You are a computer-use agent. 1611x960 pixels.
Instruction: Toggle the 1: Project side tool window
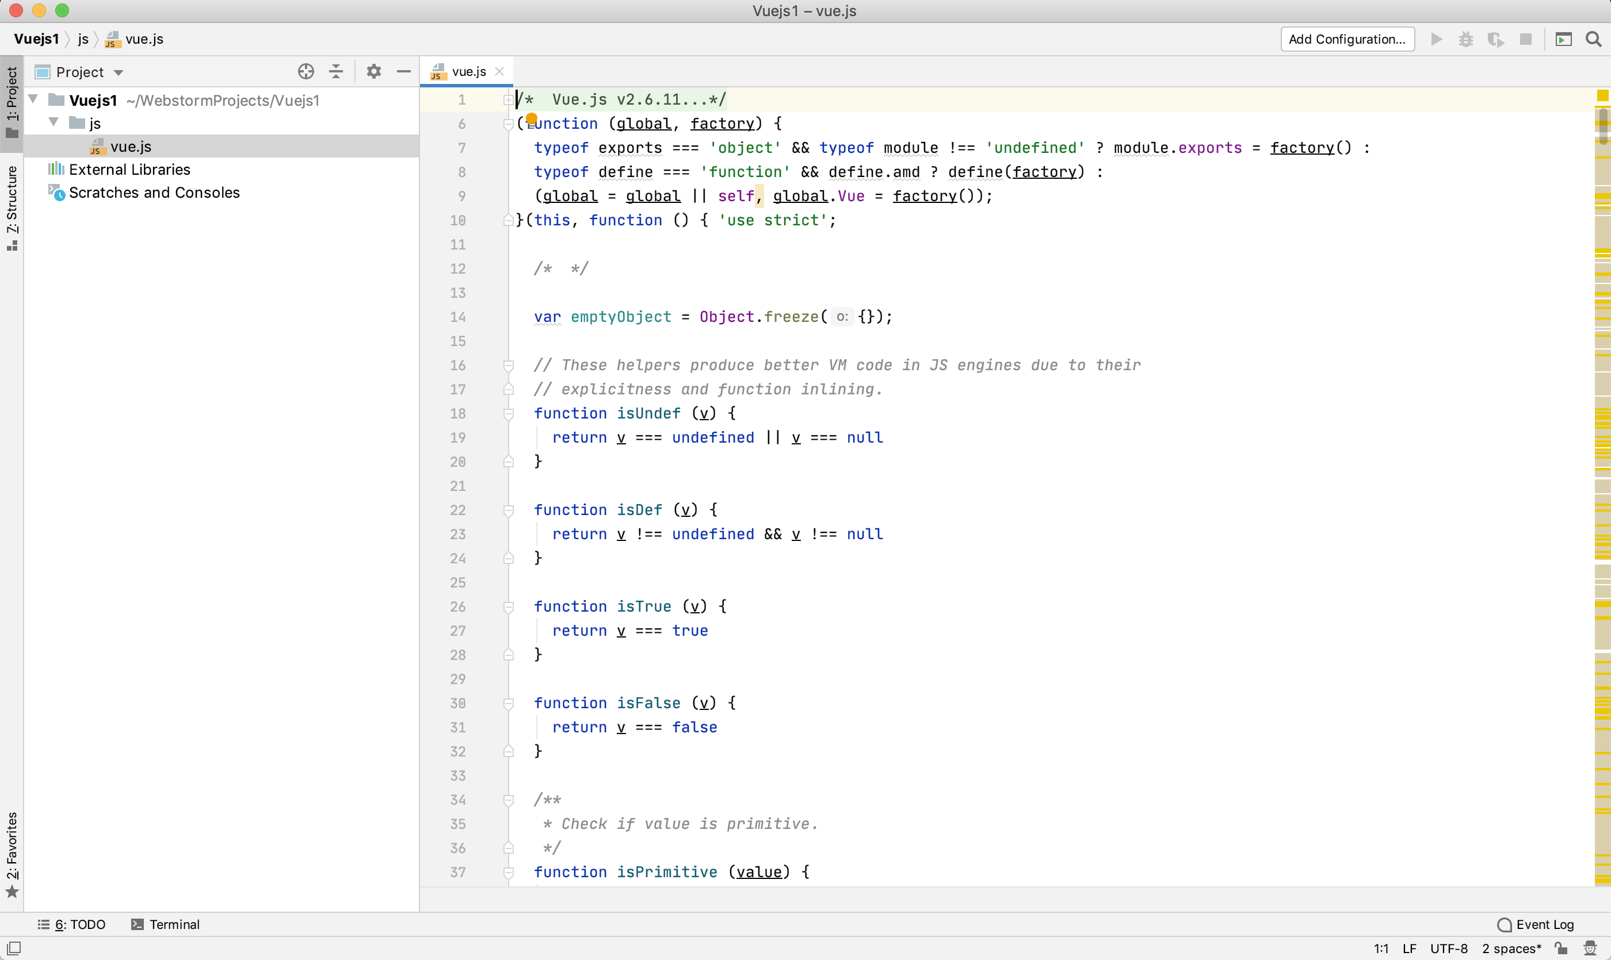12,102
